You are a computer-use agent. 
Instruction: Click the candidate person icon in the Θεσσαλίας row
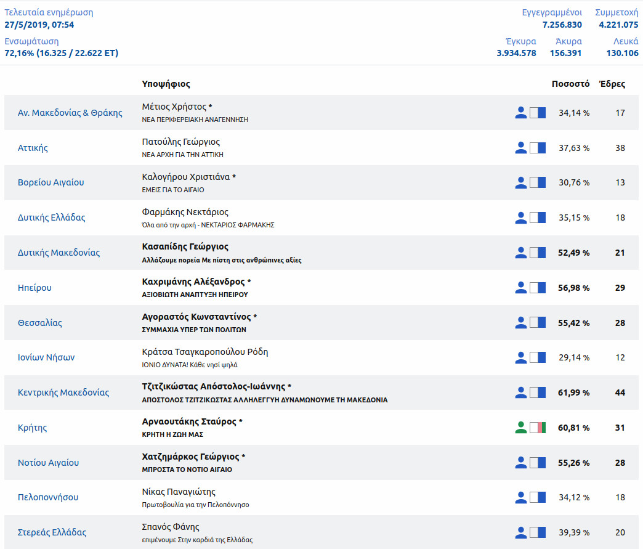pos(521,323)
